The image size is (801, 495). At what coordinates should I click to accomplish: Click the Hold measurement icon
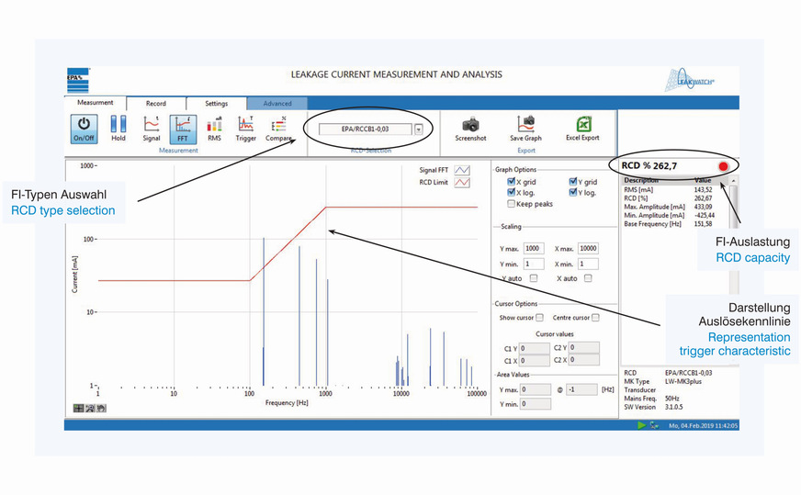click(118, 127)
